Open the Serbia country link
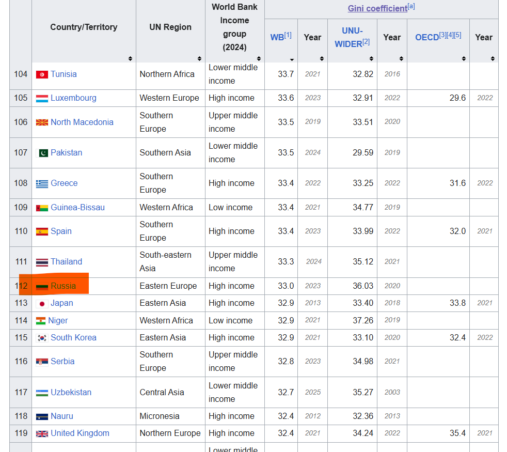The width and height of the screenshot is (507, 452). 62,362
